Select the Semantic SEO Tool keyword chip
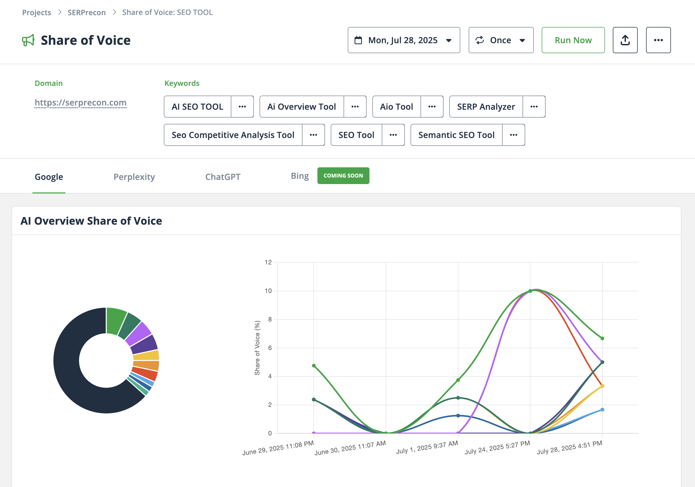 456,135
